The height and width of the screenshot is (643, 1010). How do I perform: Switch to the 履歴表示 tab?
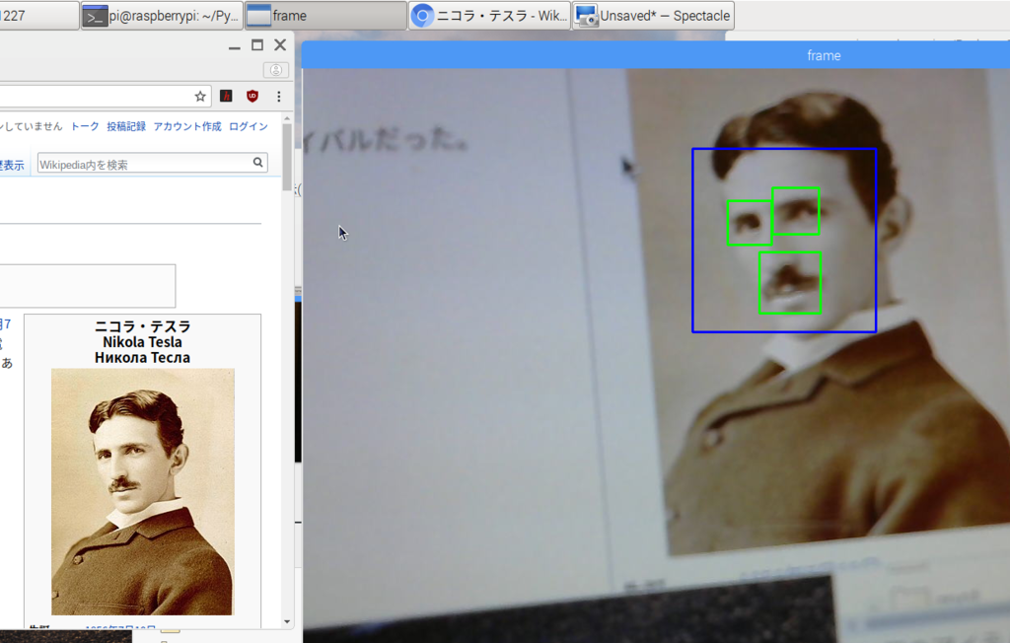coord(12,165)
